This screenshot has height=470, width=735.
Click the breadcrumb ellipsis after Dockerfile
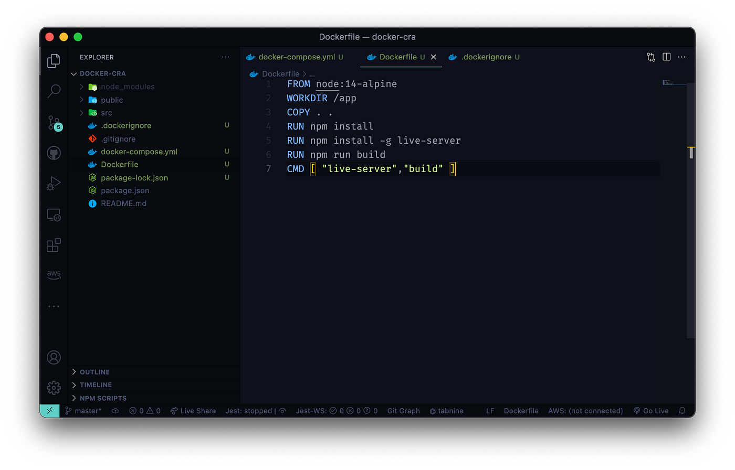(312, 74)
